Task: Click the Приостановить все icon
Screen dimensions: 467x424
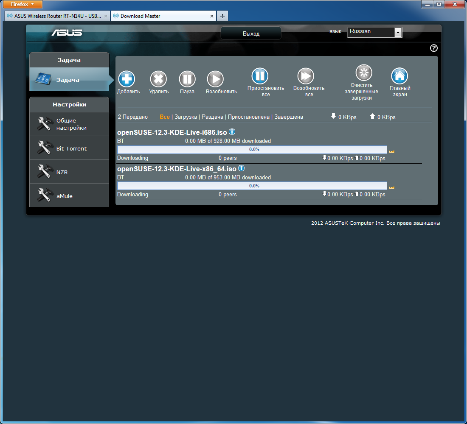Action: point(260,76)
